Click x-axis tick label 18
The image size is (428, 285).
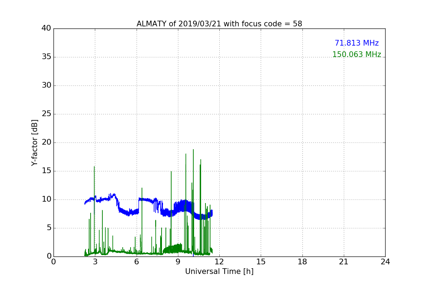302,262
